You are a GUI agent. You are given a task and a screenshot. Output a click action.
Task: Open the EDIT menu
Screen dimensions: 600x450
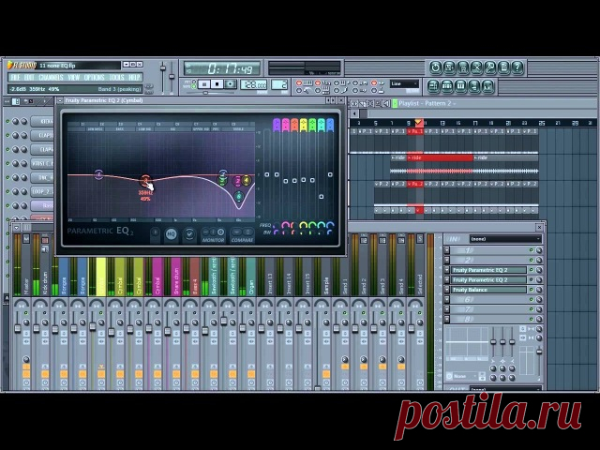click(29, 77)
